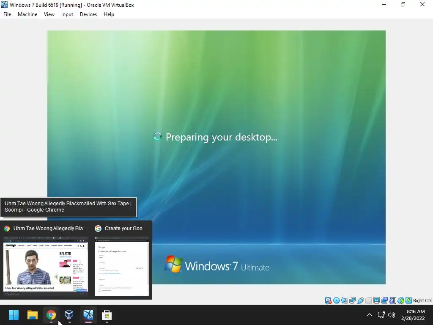Click the display settings status icon
The width and height of the screenshot is (433, 325).
(x=376, y=300)
